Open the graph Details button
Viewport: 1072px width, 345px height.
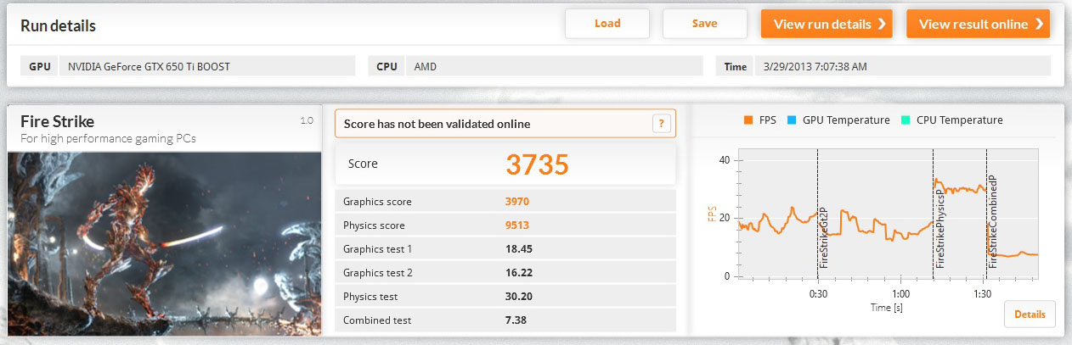point(1030,314)
